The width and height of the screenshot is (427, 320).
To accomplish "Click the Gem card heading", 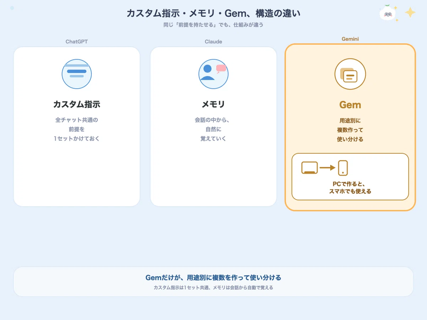I will [350, 105].
